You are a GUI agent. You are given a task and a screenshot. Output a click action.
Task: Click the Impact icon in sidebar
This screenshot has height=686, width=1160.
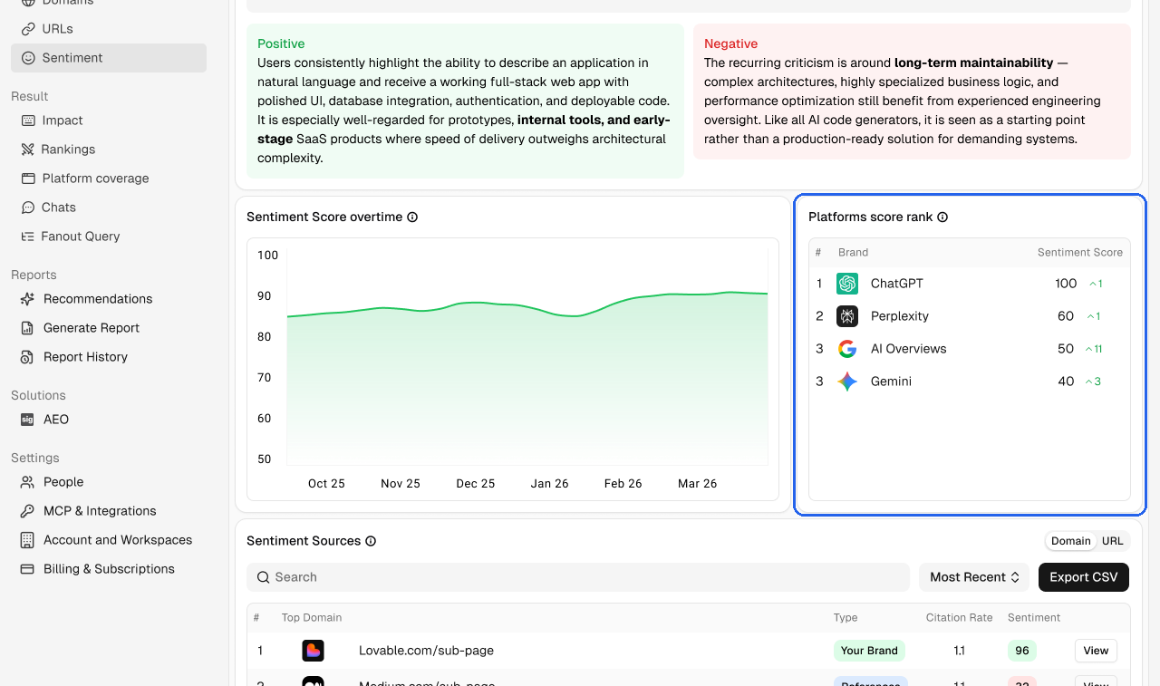click(x=28, y=121)
